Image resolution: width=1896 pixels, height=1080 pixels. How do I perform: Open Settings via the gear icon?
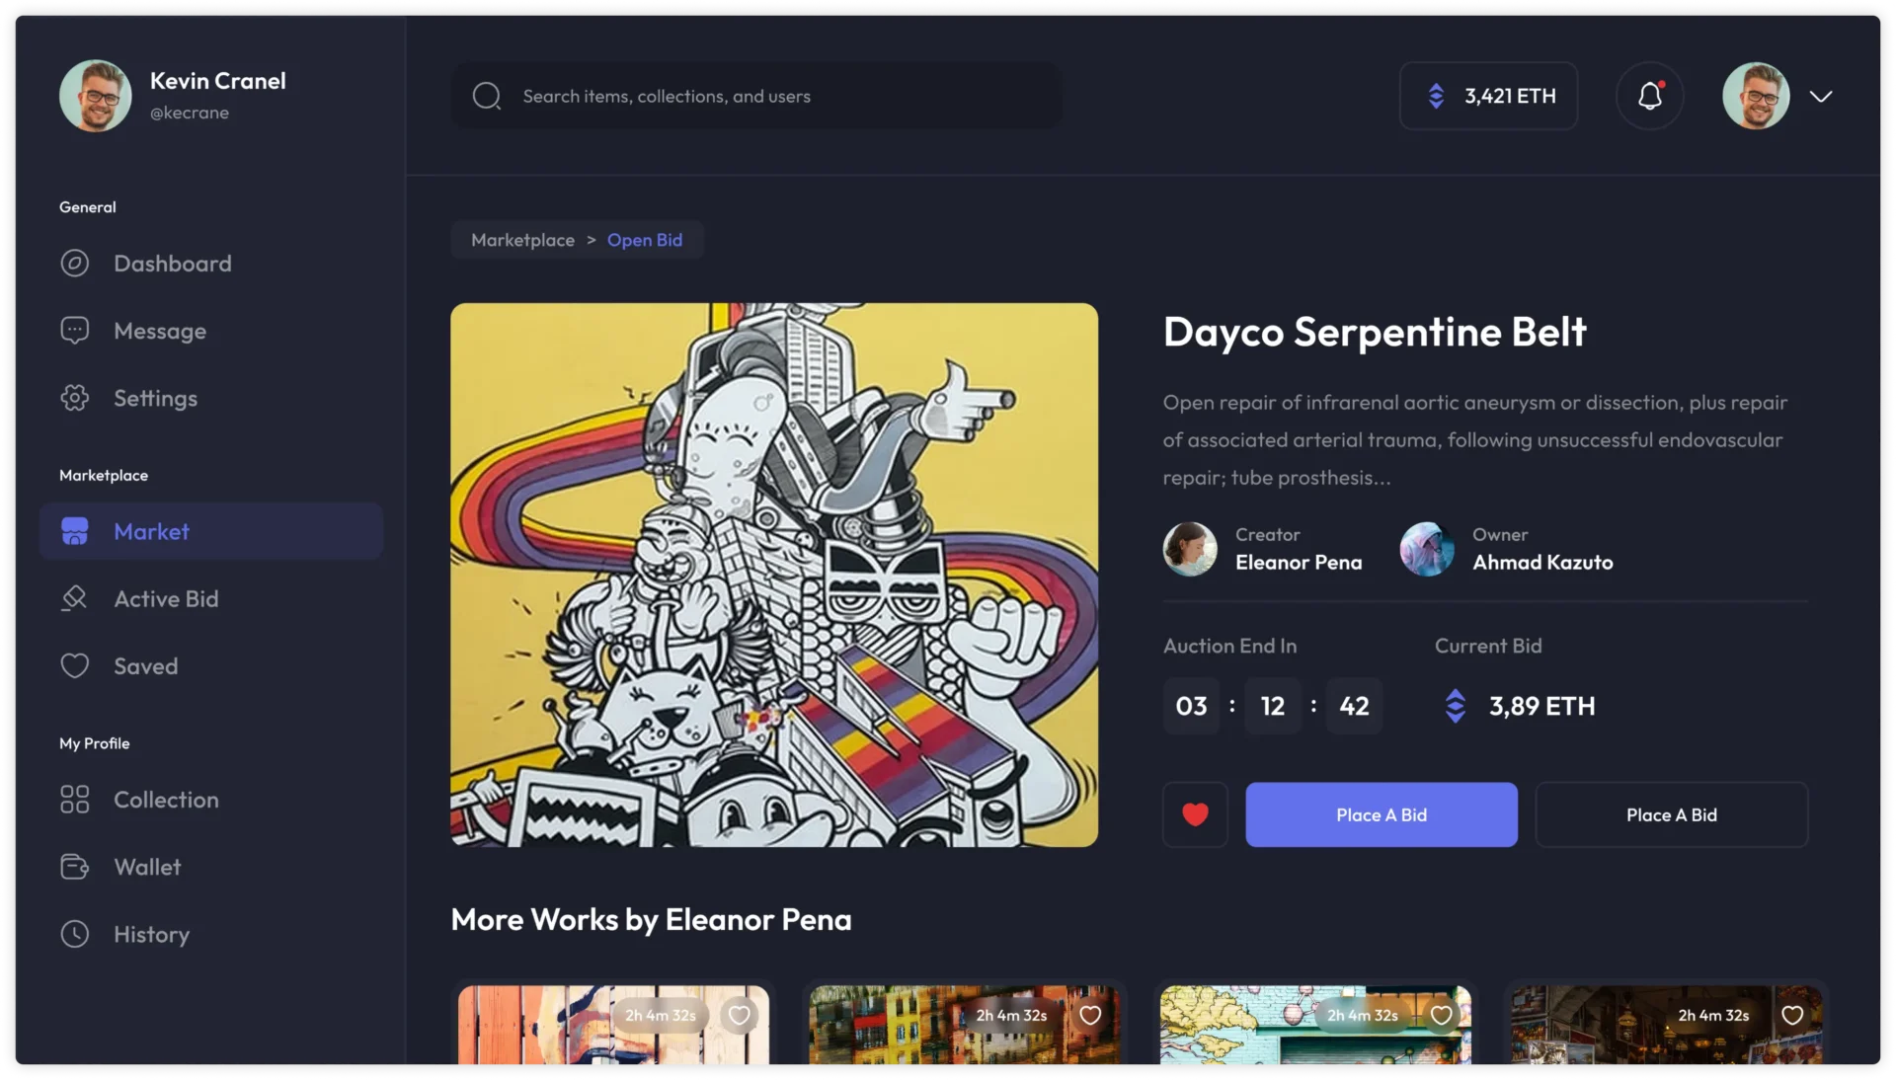click(76, 398)
